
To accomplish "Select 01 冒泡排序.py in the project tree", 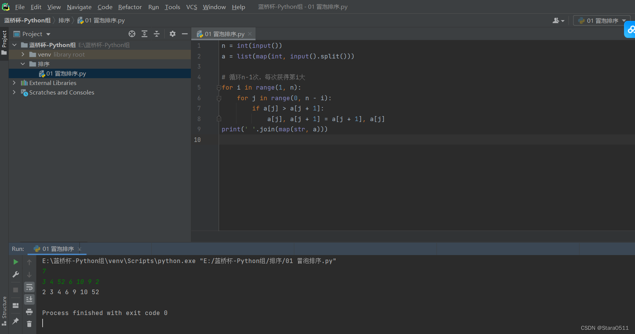I will pos(100,73).
